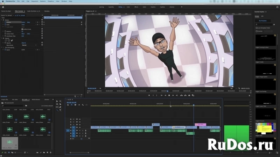The height and width of the screenshot is (157, 280).
Task: Open timeline display settings wrench
Action: [83, 105]
